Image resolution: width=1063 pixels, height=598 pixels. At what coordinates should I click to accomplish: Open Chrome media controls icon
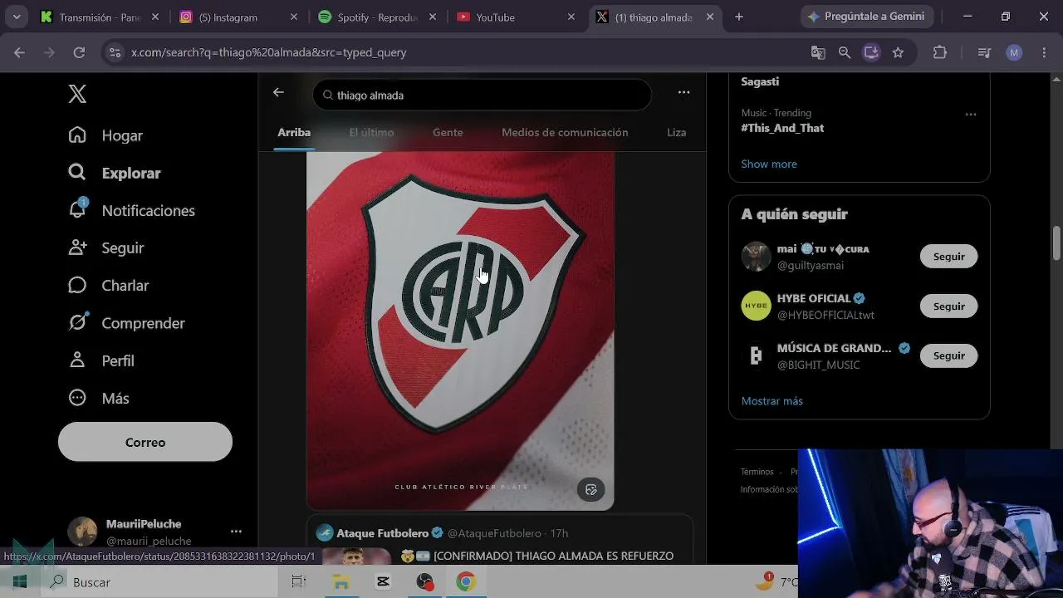click(984, 52)
